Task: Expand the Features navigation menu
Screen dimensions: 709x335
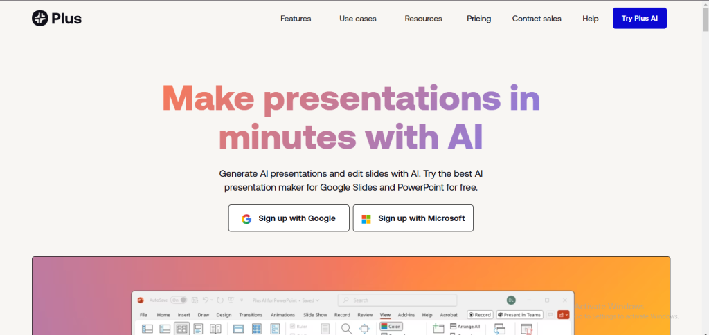Action: click(x=296, y=19)
